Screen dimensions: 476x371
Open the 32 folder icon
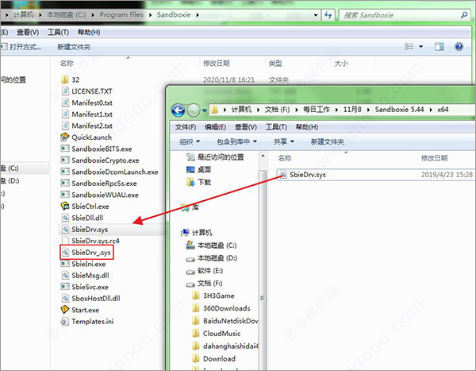coord(65,79)
